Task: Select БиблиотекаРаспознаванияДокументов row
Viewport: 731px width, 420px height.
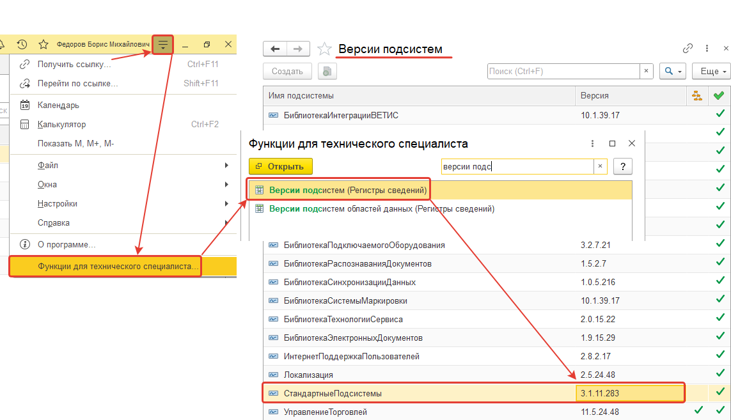Action: 496,264
